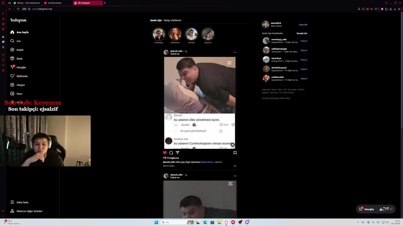Open Windows Start menu
Image resolution: width=403 pixels, height=226 pixels.
click(156, 222)
